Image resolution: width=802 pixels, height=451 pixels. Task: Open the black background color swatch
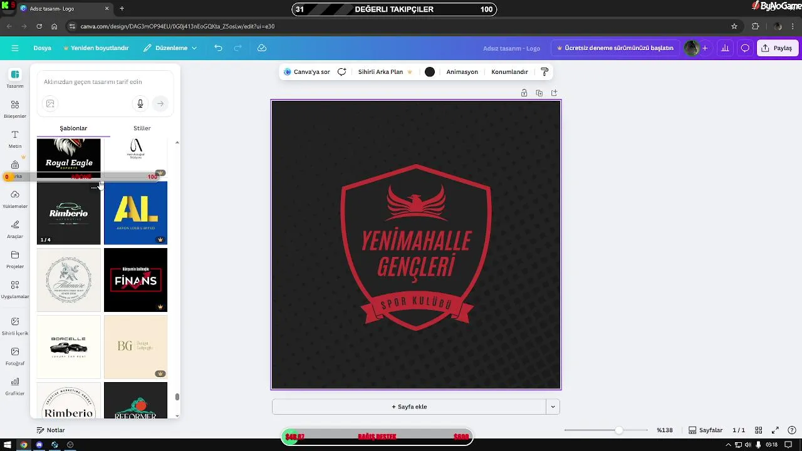pyautogui.click(x=429, y=72)
